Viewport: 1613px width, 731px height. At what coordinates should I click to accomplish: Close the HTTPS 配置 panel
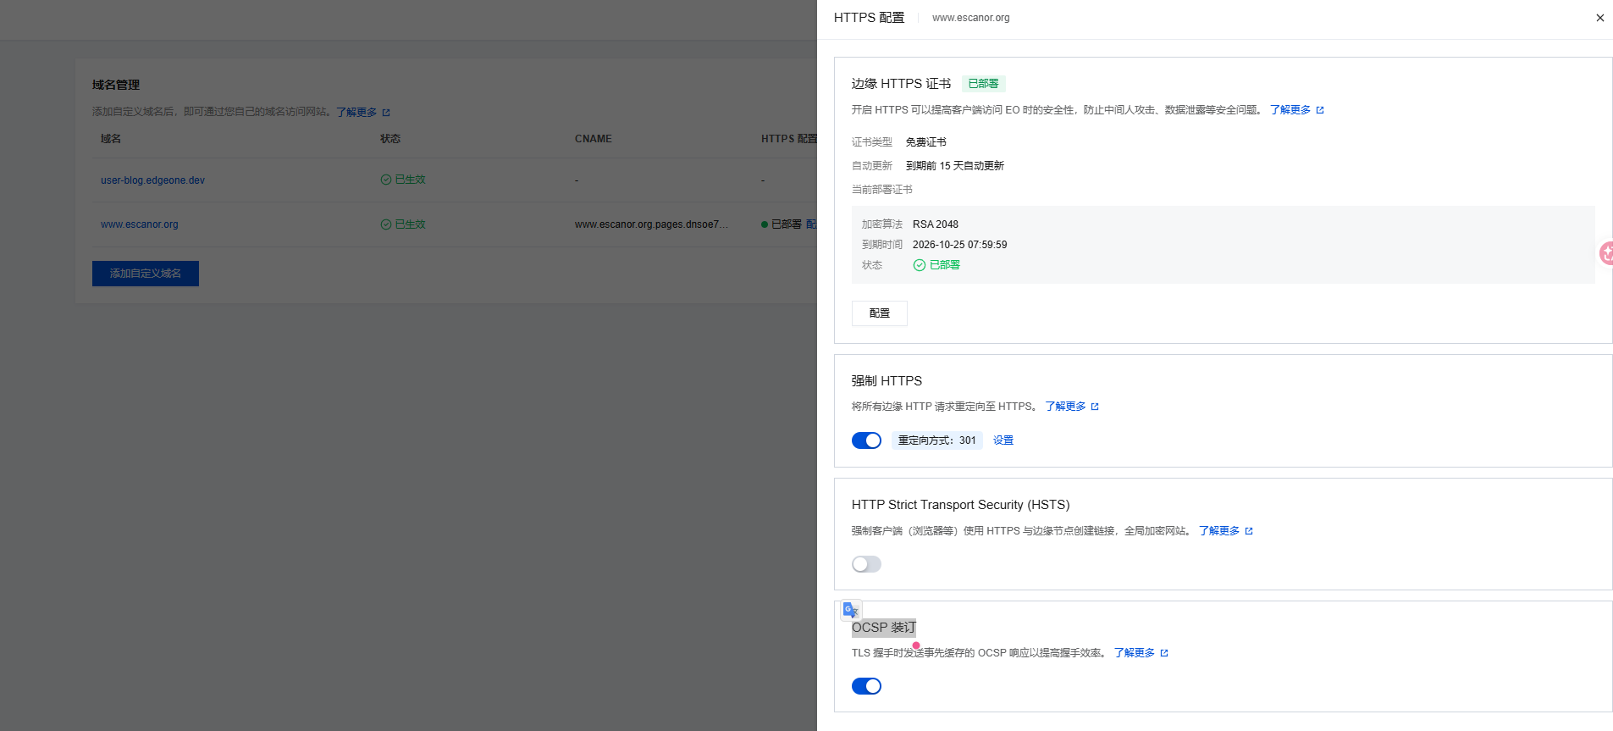point(1599,18)
